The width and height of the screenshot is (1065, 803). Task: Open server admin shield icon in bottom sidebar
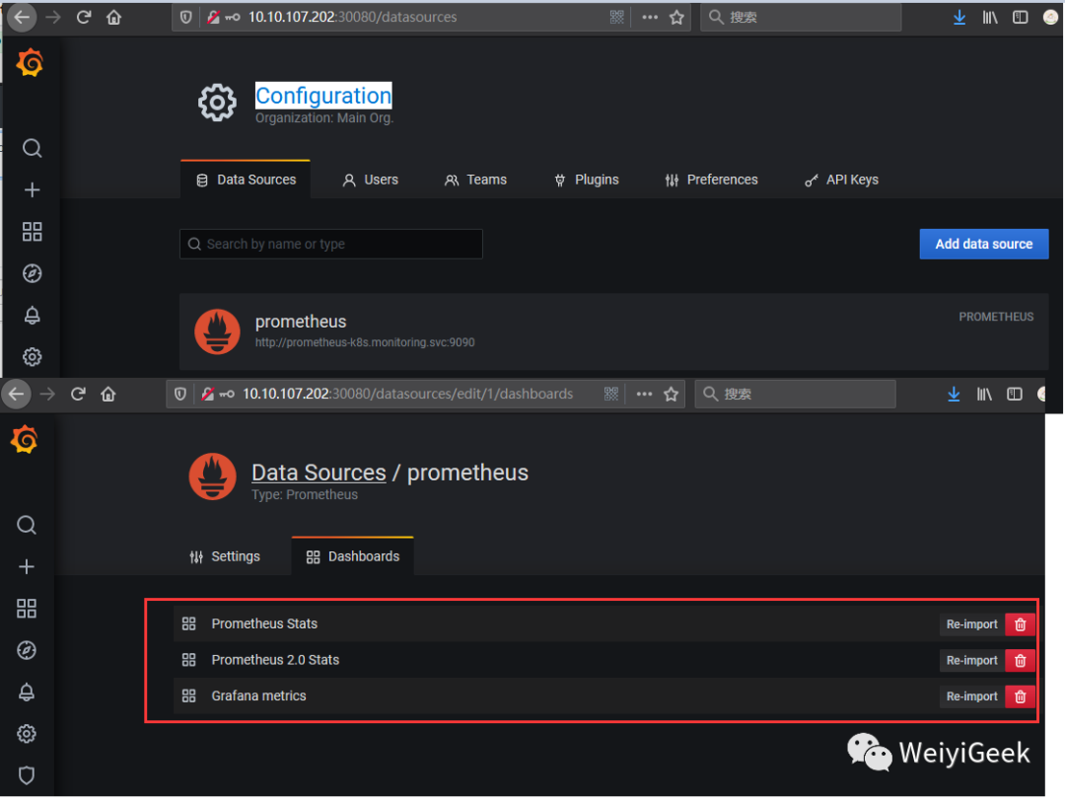click(x=27, y=775)
